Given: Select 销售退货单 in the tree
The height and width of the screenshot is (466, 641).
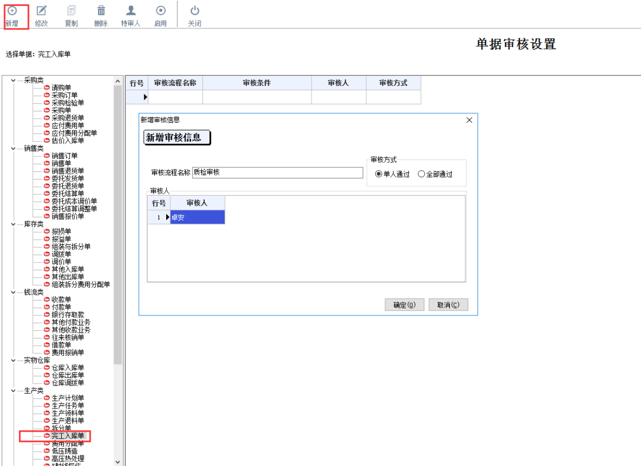Looking at the screenshot, I should 68,171.
